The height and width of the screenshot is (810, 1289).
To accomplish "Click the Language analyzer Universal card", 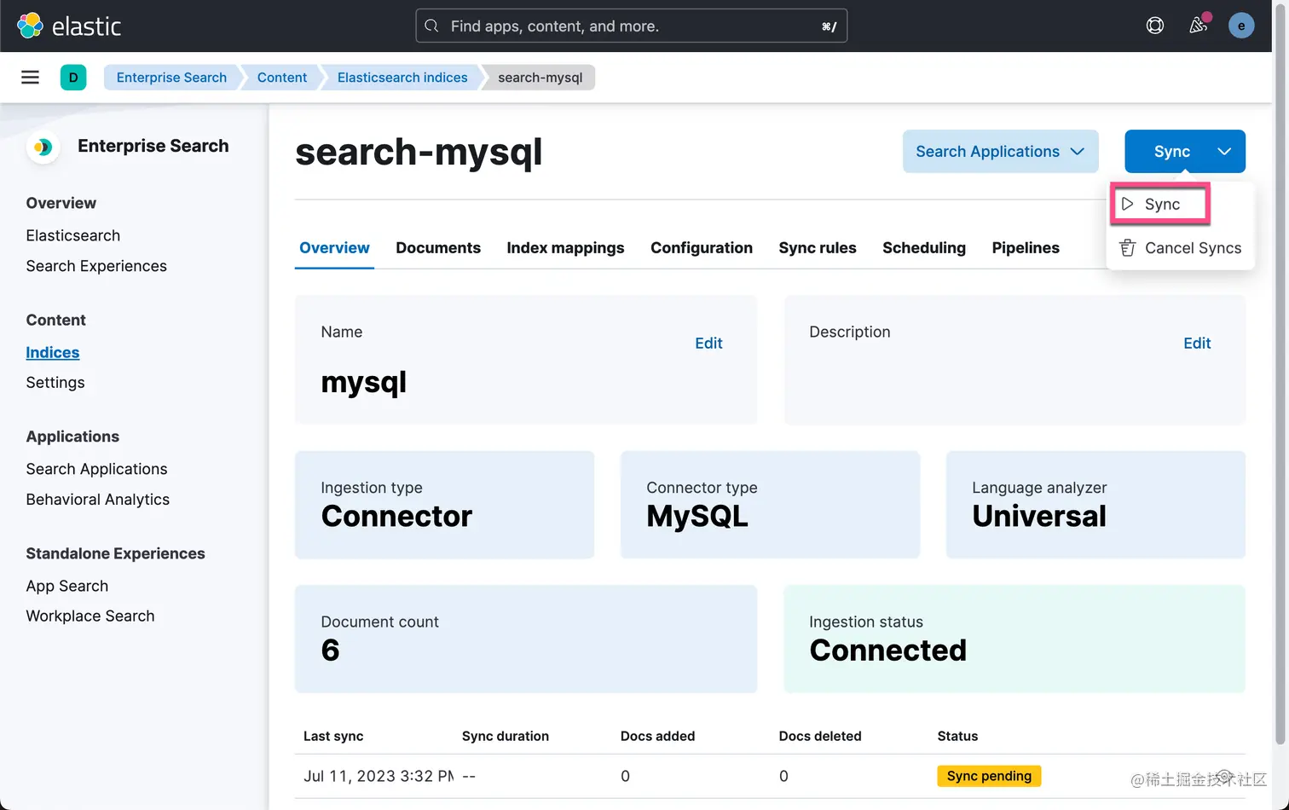I will point(1095,505).
